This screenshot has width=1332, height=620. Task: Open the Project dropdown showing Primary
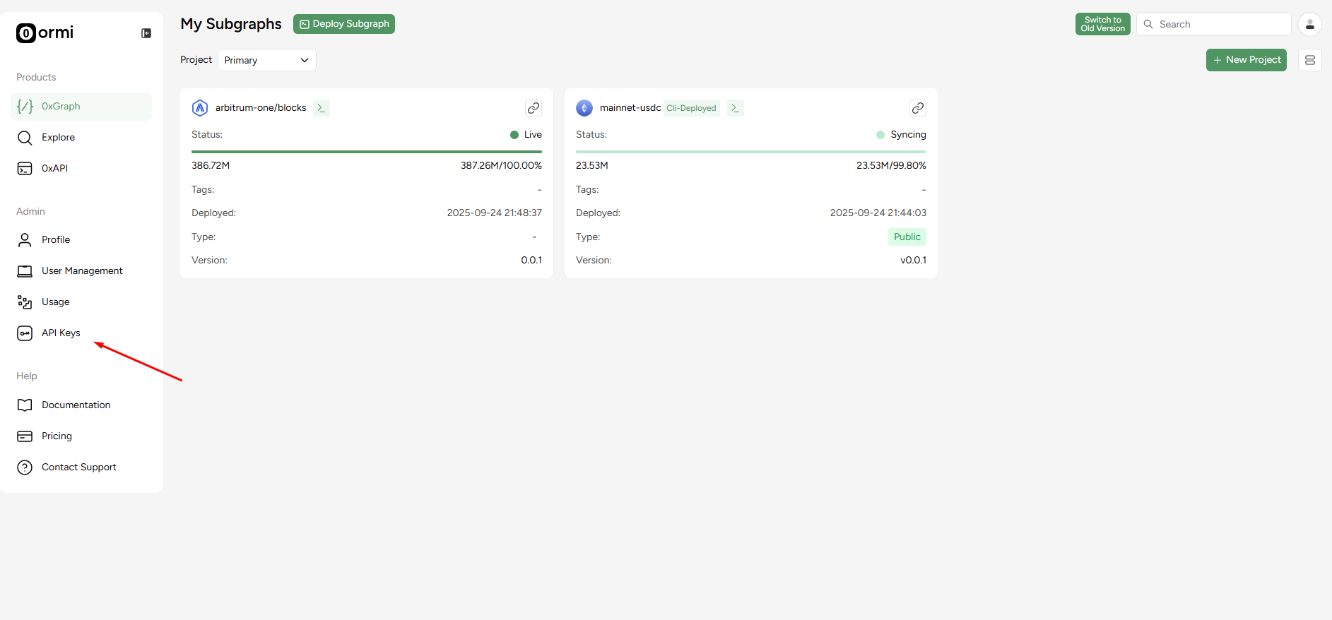267,60
